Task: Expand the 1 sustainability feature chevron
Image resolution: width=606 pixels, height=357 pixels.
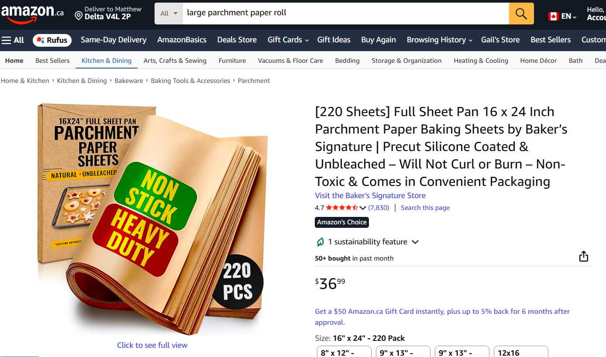Action: click(x=415, y=242)
